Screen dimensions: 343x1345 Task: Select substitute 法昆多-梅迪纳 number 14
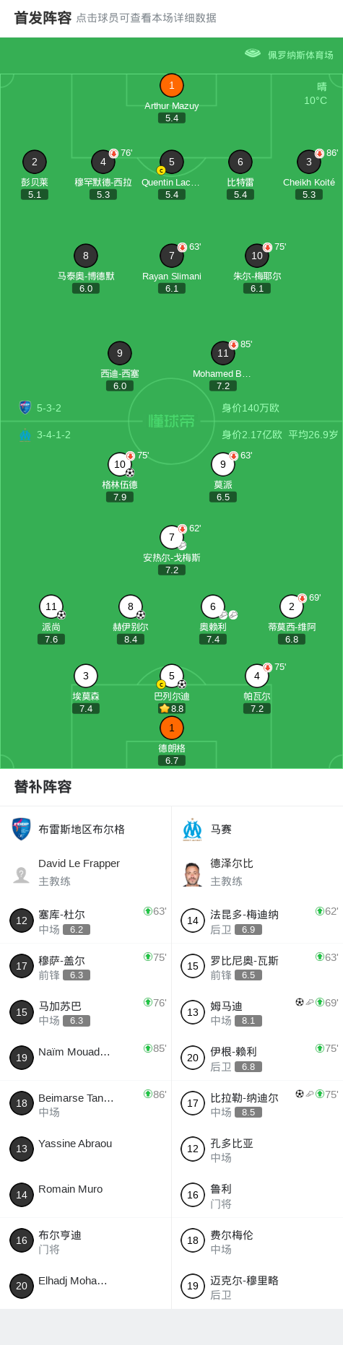point(257,921)
